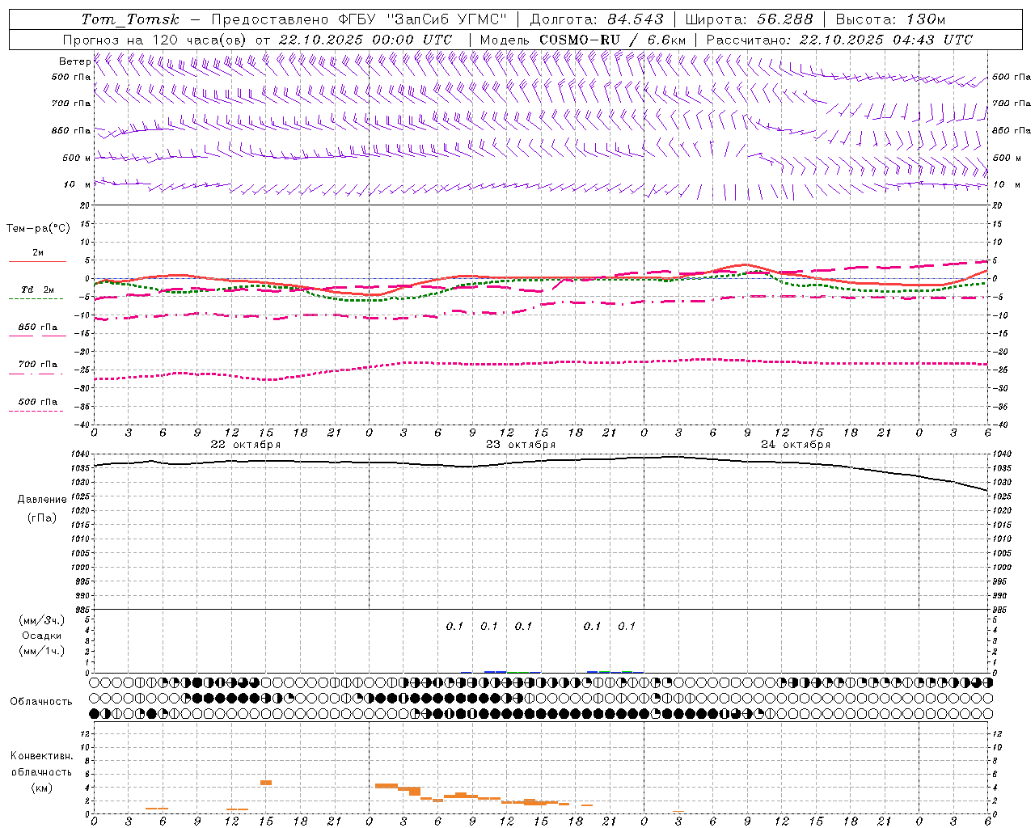1035x828 pixels.
Task: Click calculation time Рассчитано: 22.10.2025 04:43 UTC
Action: click(x=839, y=40)
